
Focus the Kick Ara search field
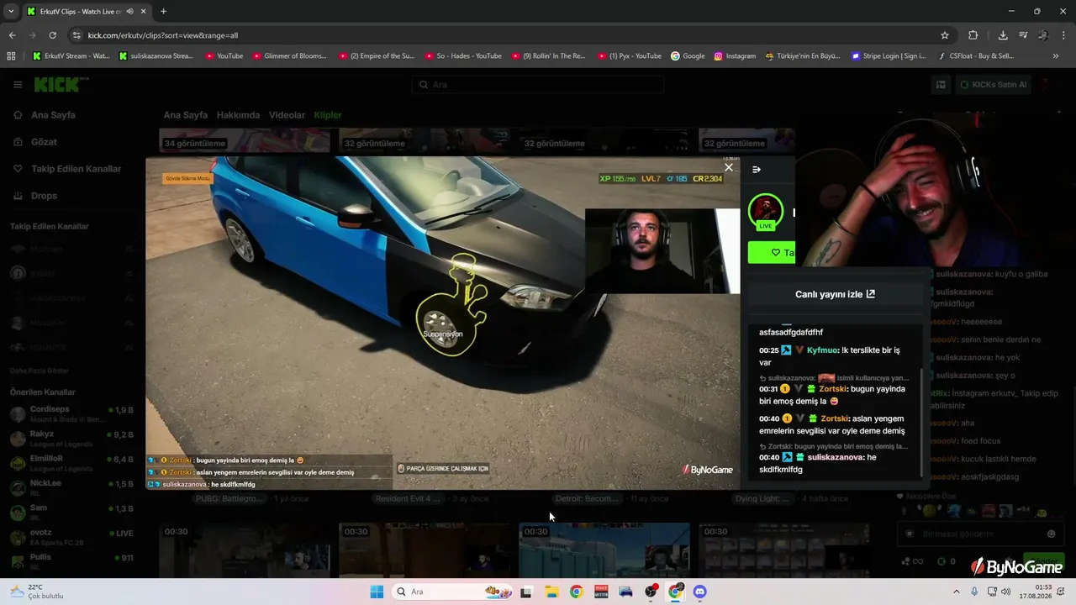pos(538,85)
